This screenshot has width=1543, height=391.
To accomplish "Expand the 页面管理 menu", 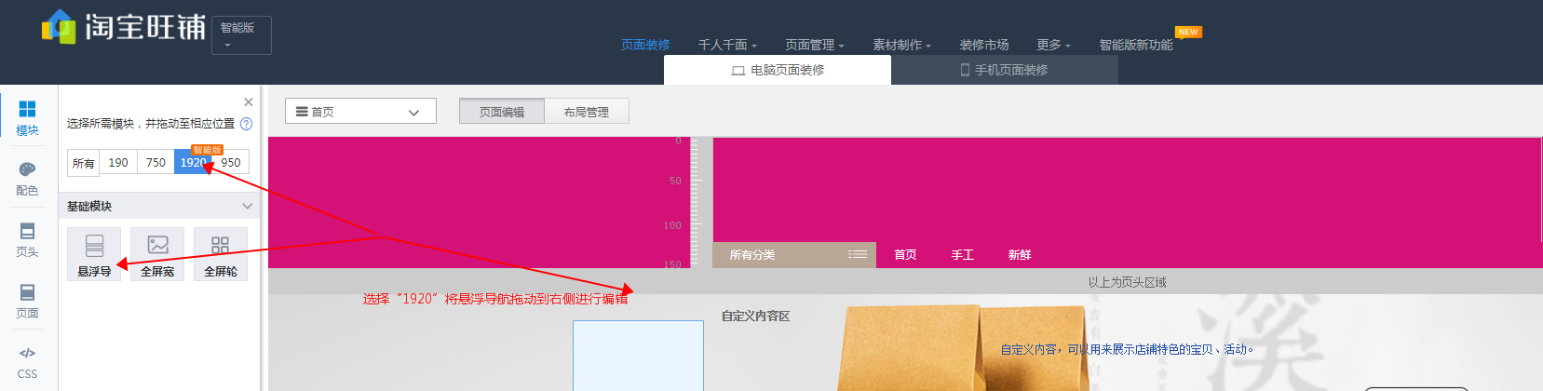I will coord(814,45).
